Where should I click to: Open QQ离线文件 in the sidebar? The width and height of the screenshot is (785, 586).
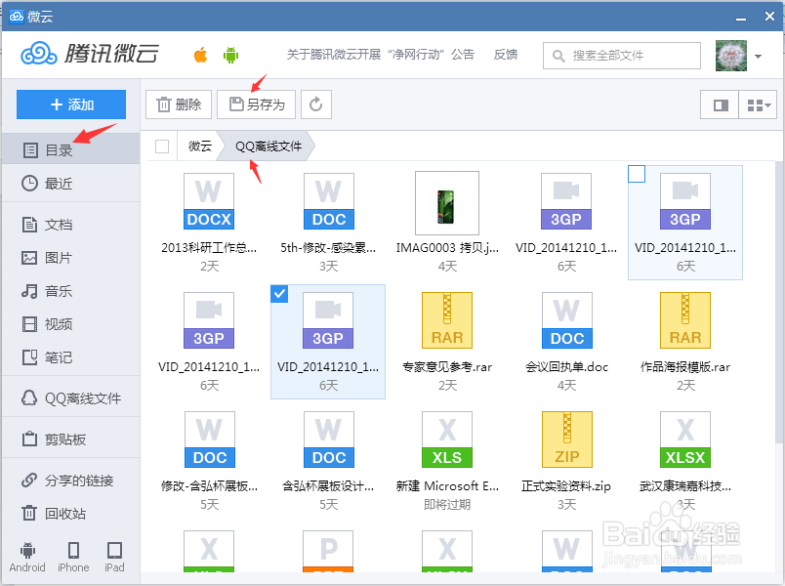tap(70, 398)
